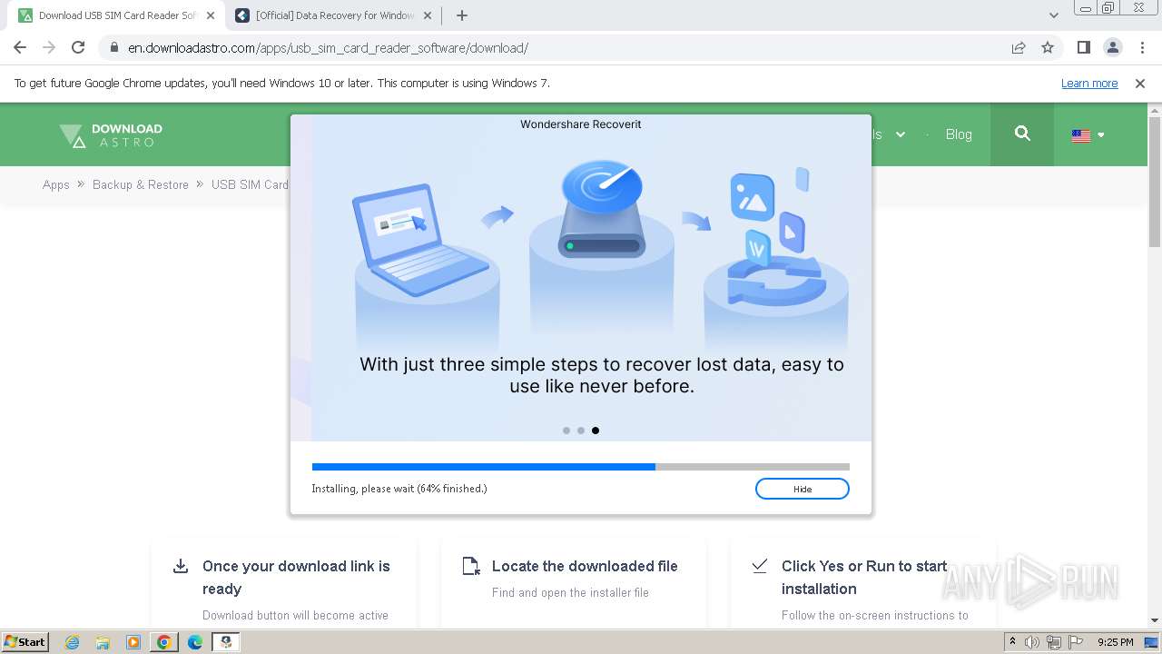Toggle the Chrome side panel icon

1084,47
